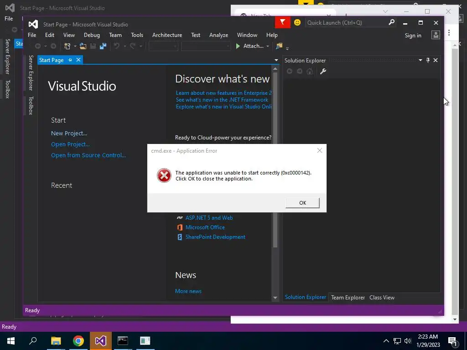467x350 pixels.
Task: Open the Analyze menu
Action: tap(218, 35)
